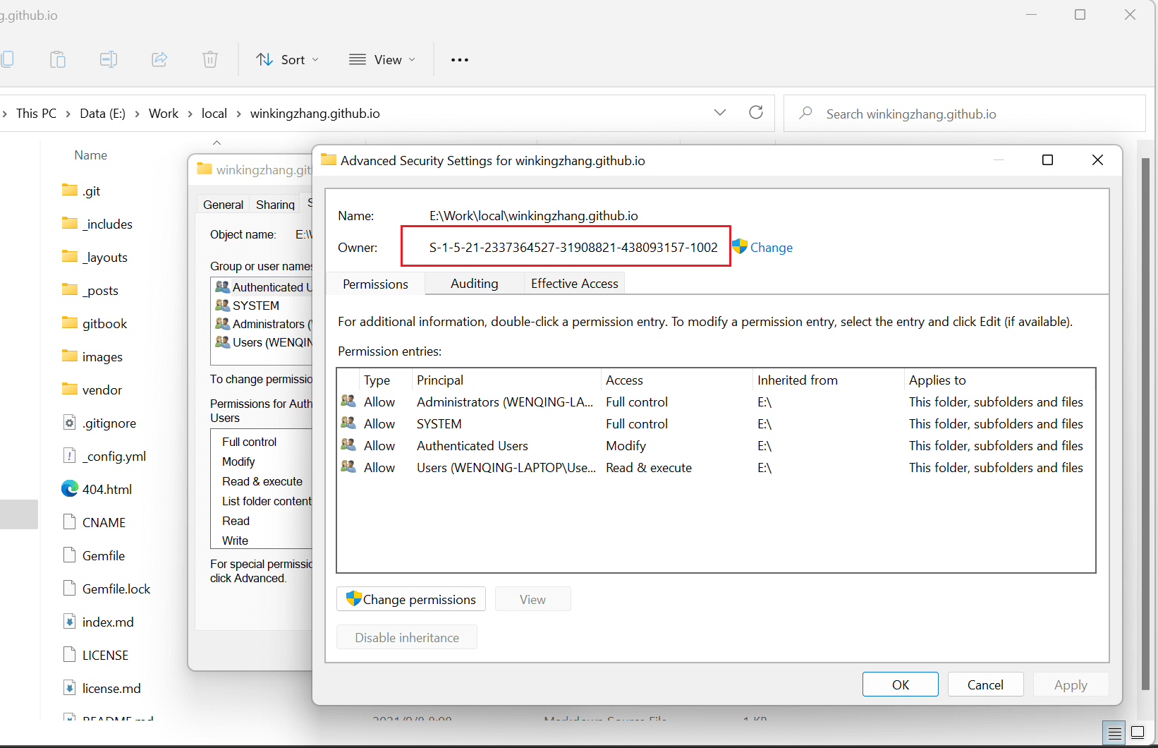Expand the chevron after 'Work' breadcrumb
Screen dimensions: 1158x748
tap(190, 114)
